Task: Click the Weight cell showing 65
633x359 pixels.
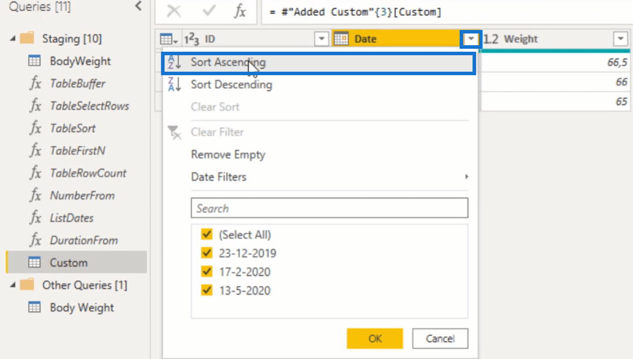Action: (x=555, y=101)
